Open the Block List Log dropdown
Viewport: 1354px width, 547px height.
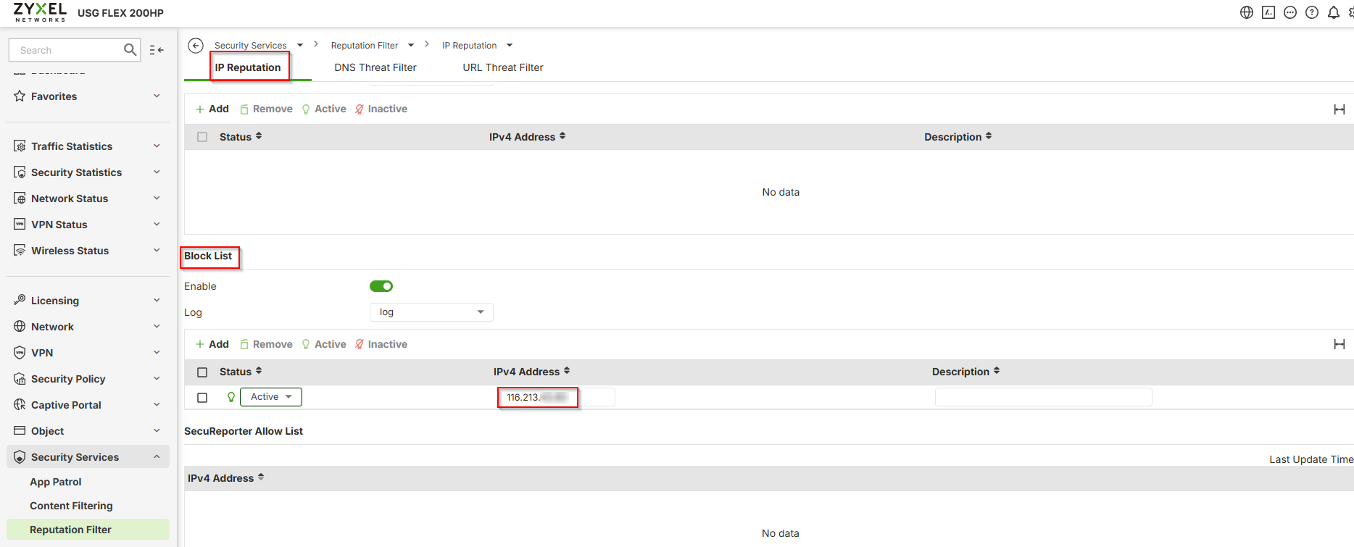point(431,312)
